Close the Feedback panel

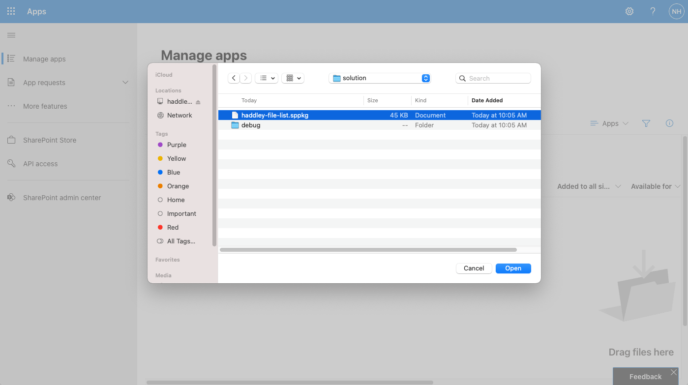[674, 372]
